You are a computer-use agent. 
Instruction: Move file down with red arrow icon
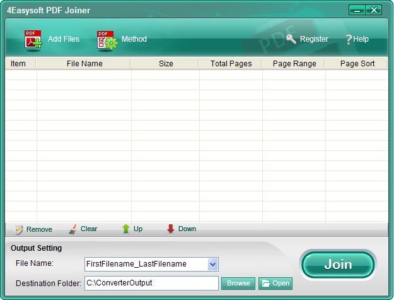(171, 229)
